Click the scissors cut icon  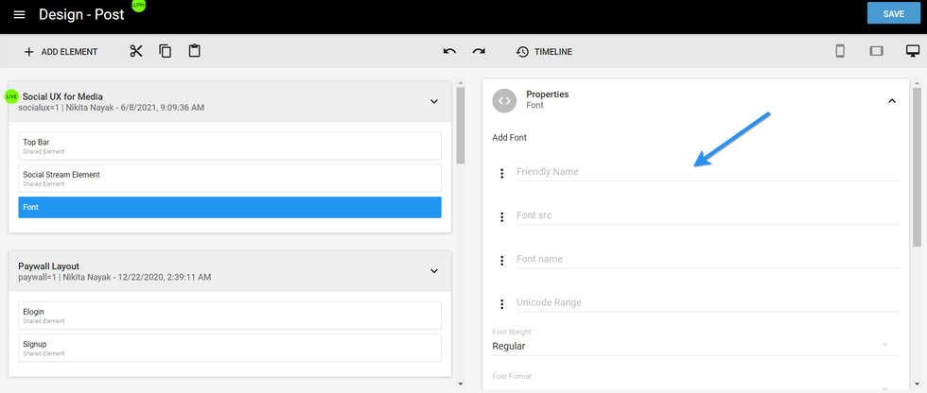[136, 51]
